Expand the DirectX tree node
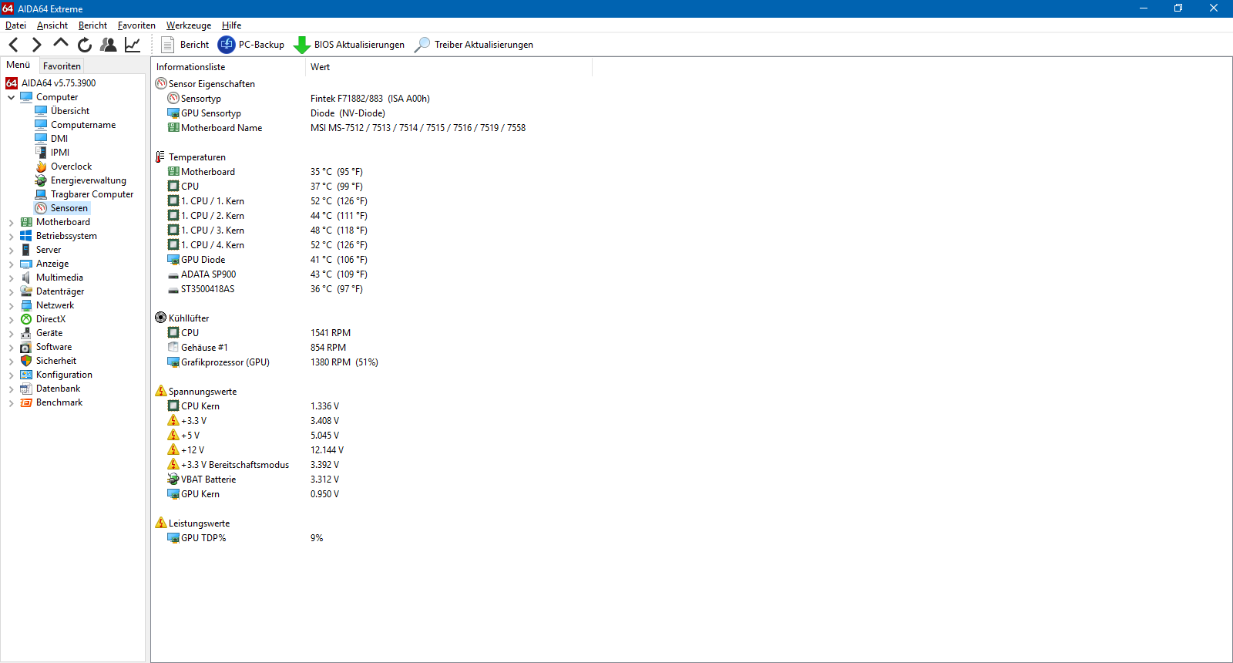Image resolution: width=1233 pixels, height=663 pixels. click(11, 319)
